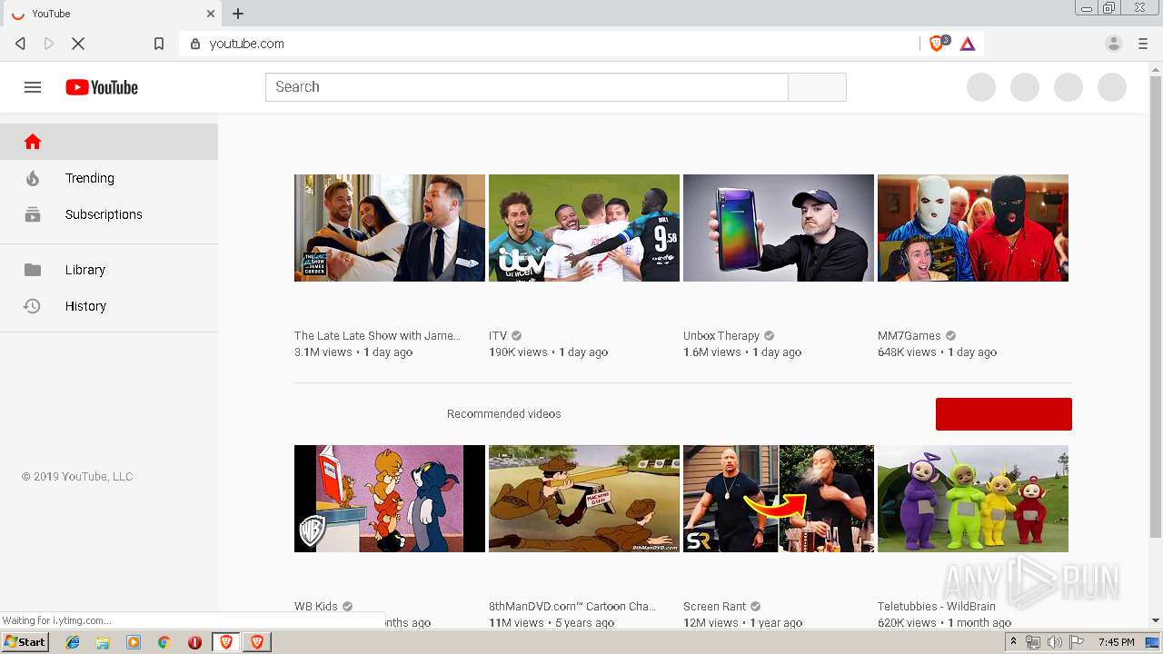The width and height of the screenshot is (1163, 654).
Task: Click the YouTube logo
Action: [102, 87]
